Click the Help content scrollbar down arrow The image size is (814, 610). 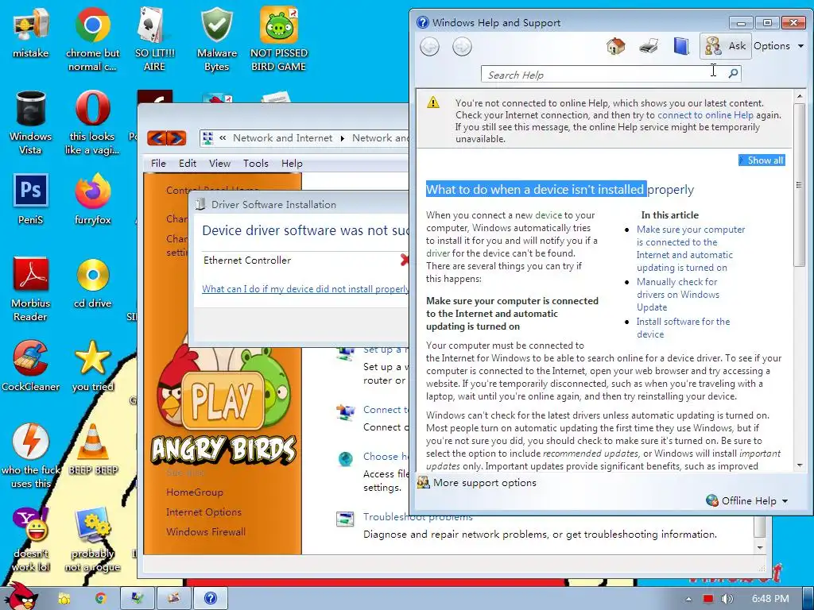point(800,465)
